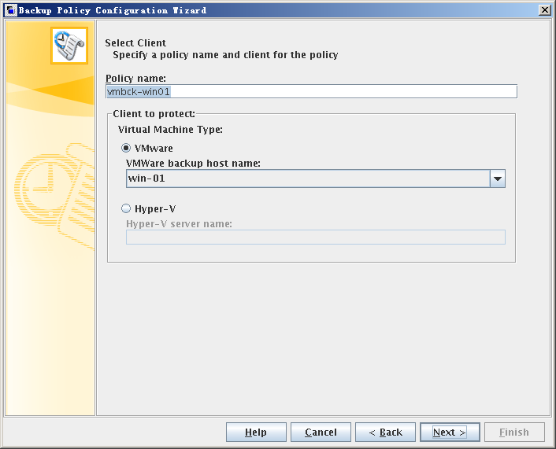Click the 'Select Client' heading text

click(x=135, y=42)
